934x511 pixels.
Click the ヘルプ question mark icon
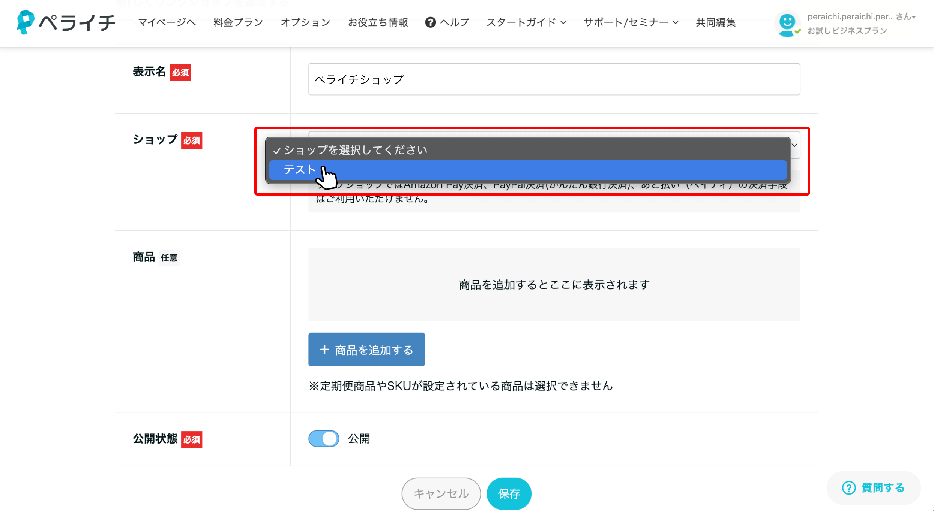click(x=430, y=22)
